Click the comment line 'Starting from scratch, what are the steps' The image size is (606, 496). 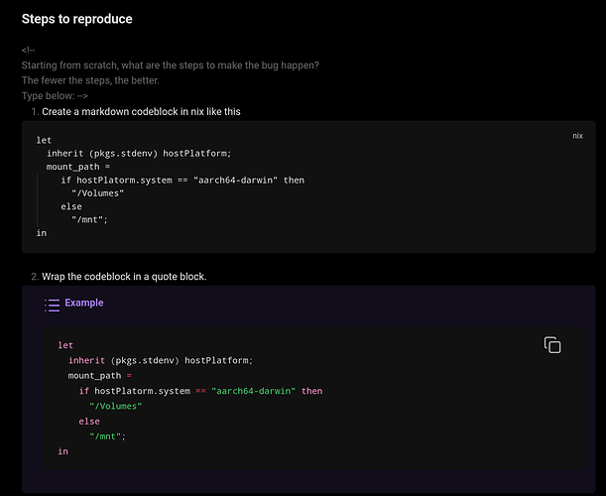coord(170,65)
